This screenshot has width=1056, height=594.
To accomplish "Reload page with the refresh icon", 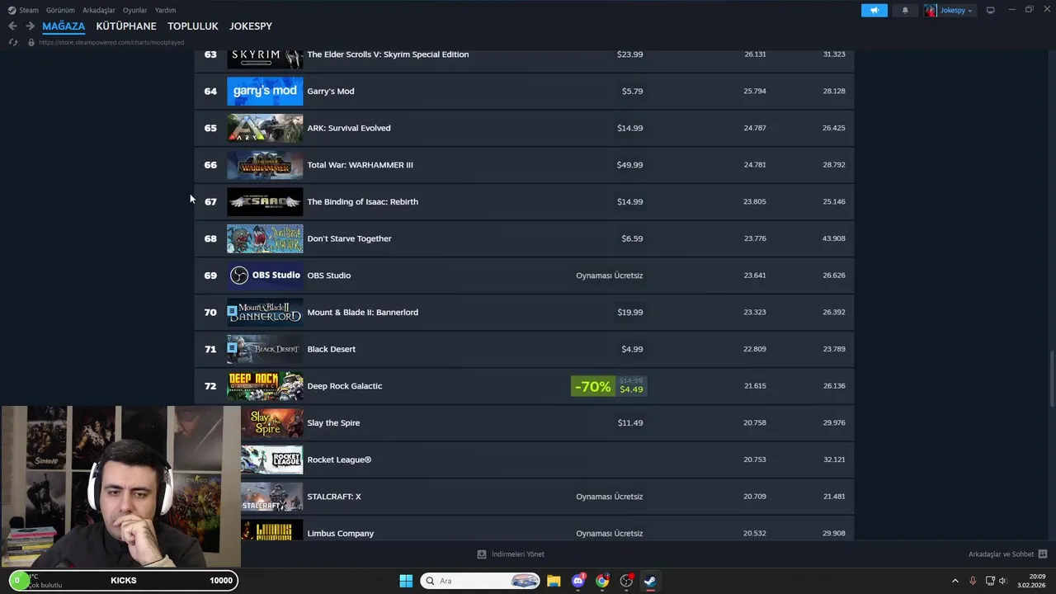I will [13, 42].
